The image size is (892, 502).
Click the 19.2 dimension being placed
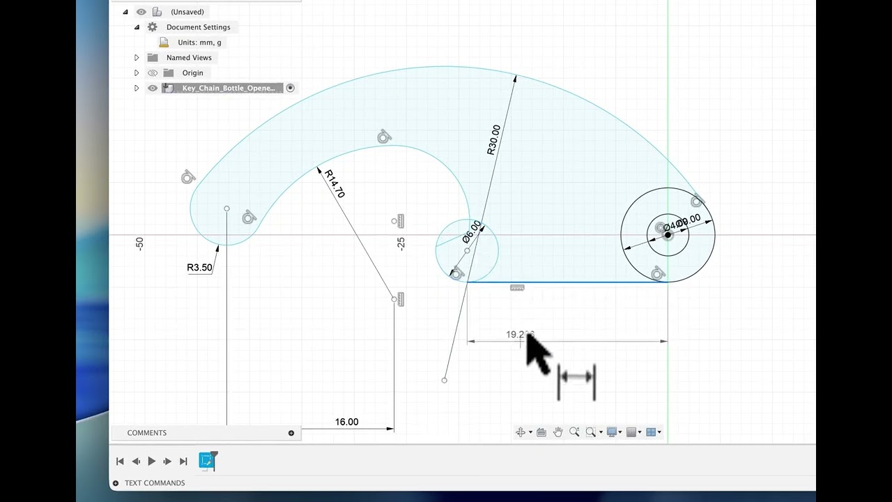coord(520,335)
